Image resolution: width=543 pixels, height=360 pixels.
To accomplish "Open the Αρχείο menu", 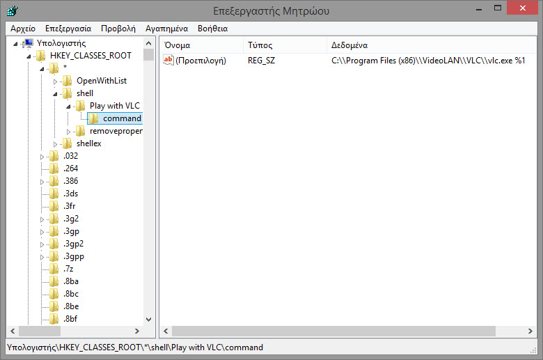I will tap(23, 29).
